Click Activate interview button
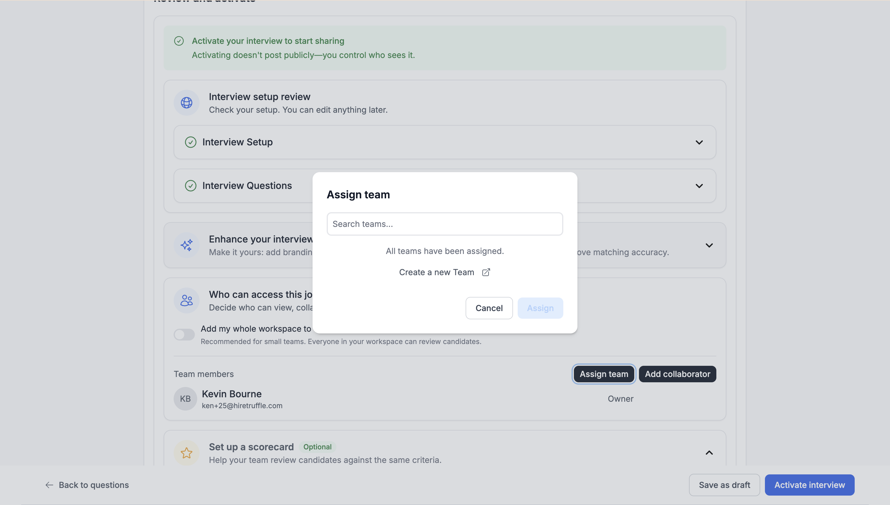This screenshot has width=890, height=505. [809, 484]
